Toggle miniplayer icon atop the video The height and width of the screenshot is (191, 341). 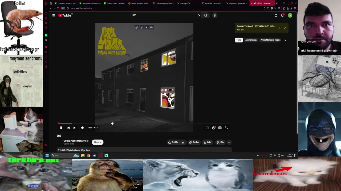point(137,27)
